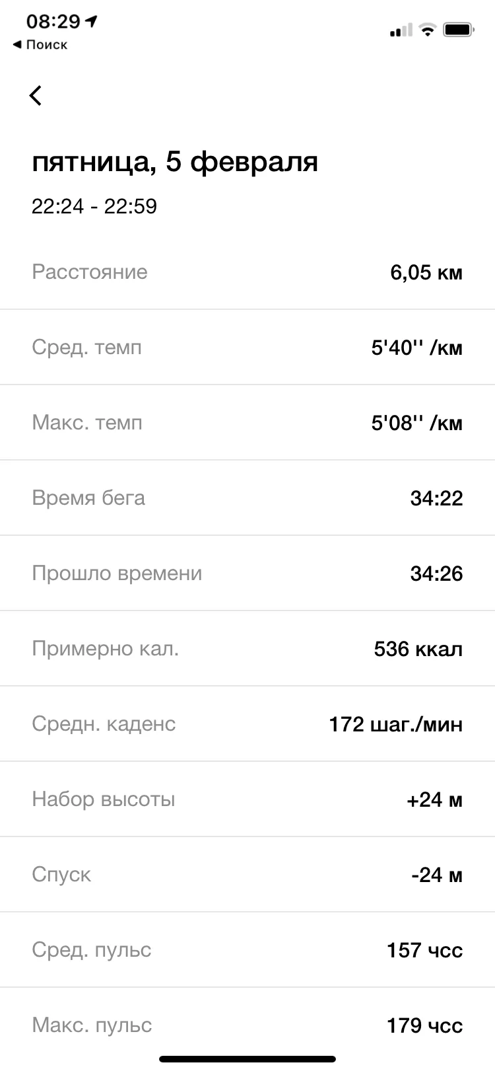Tap the cellular signal bars icon
This screenshot has width=495, height=1073.
click(400, 30)
